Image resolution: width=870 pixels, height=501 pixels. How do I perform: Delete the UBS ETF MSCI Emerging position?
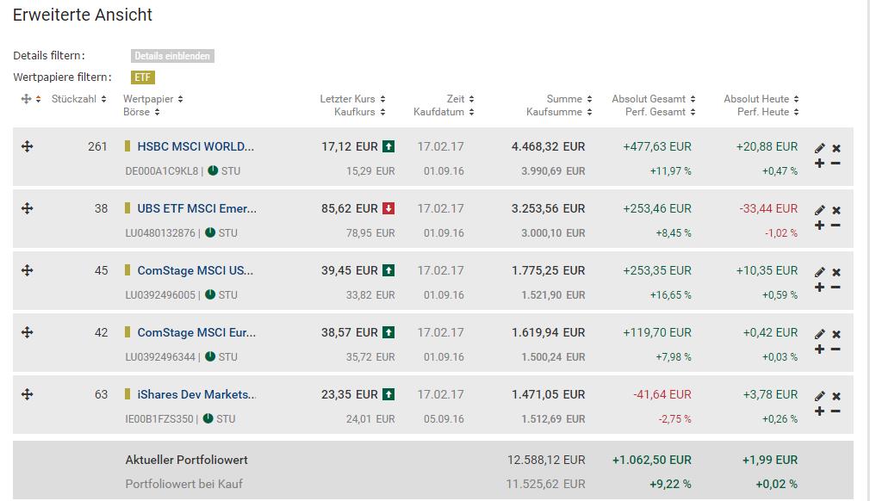pyautogui.click(x=836, y=211)
